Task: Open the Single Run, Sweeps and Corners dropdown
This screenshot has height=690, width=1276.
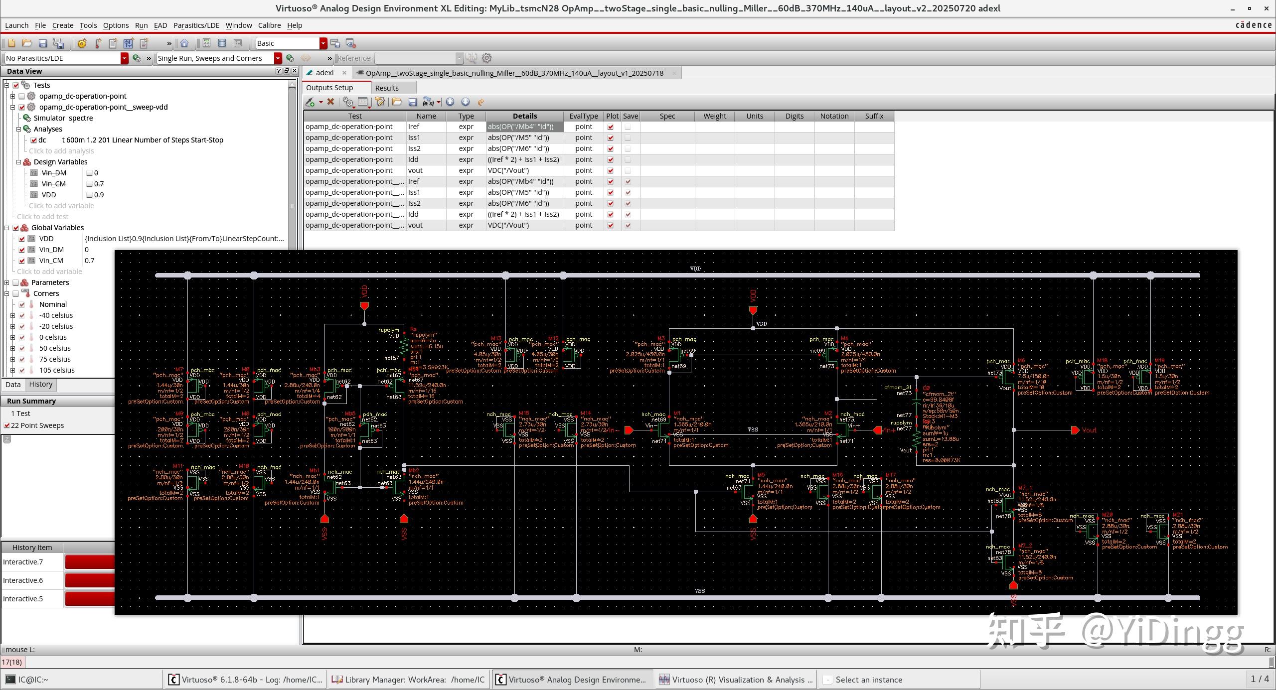Action: tap(278, 58)
